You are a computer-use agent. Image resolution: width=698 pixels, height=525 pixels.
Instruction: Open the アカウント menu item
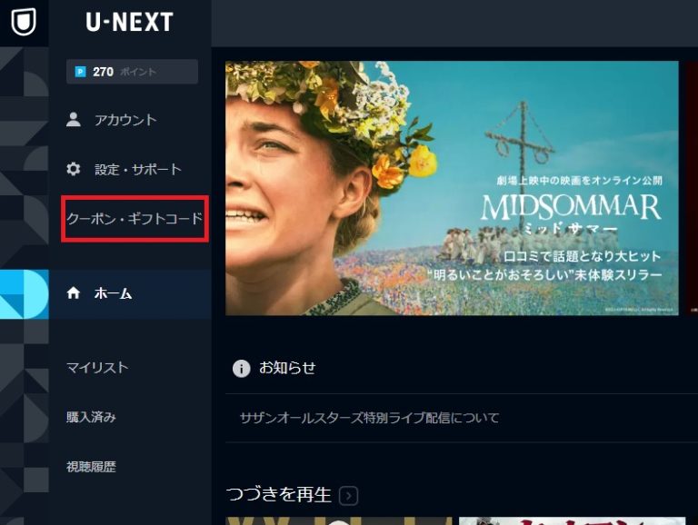pyautogui.click(x=125, y=120)
